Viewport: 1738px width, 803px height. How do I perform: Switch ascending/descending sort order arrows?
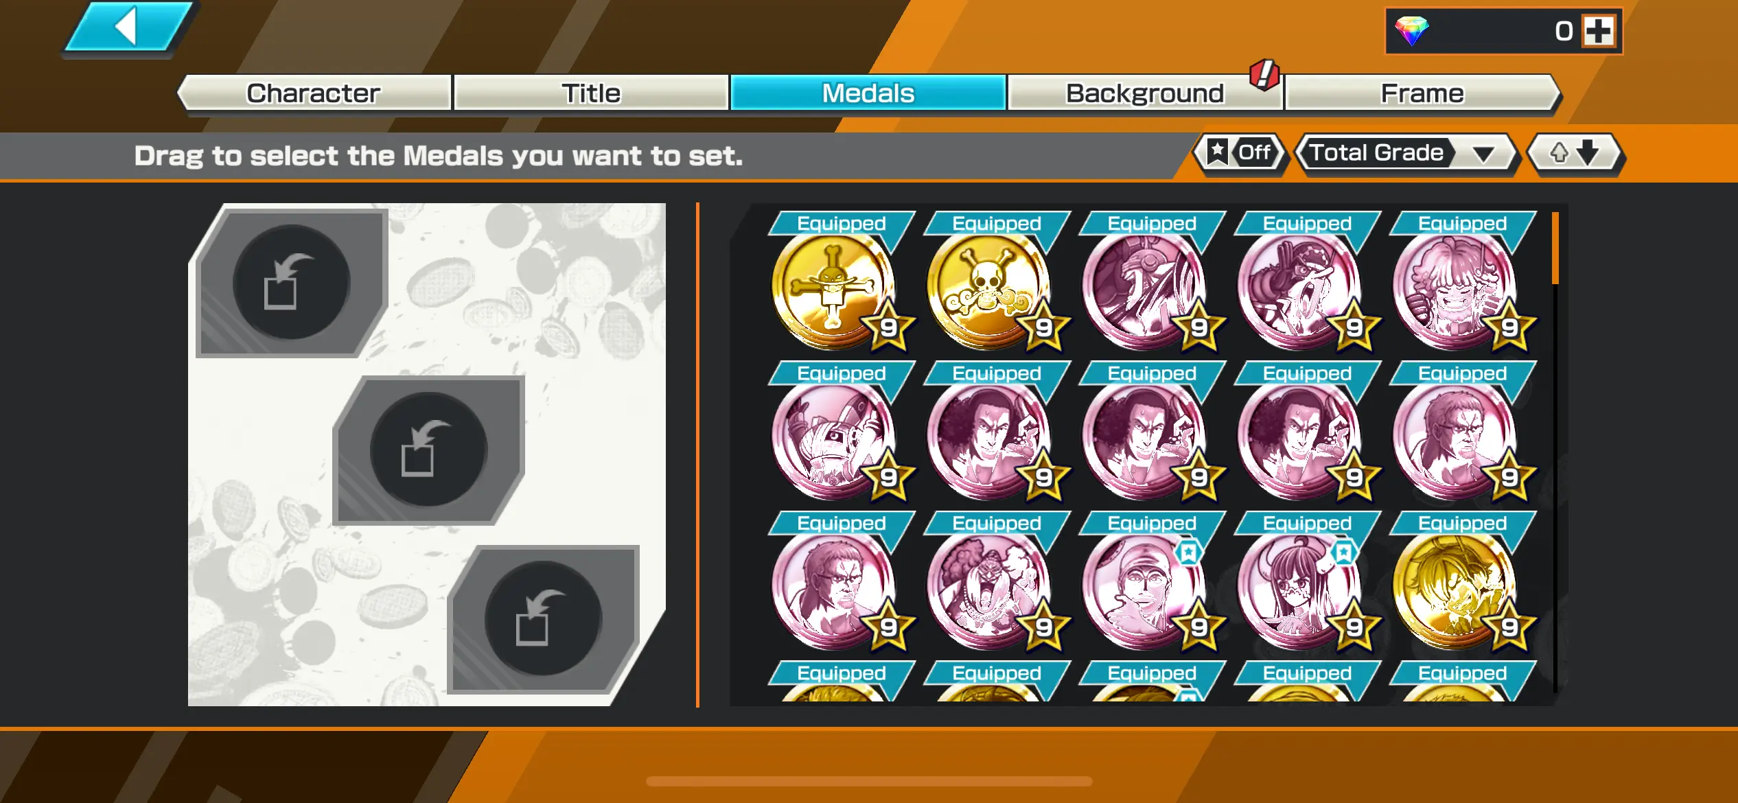tap(1574, 153)
